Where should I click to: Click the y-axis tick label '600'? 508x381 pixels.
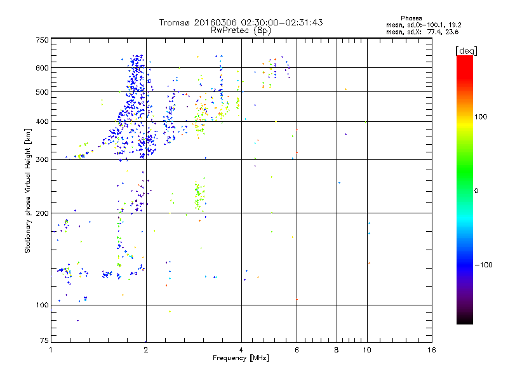(x=42, y=68)
